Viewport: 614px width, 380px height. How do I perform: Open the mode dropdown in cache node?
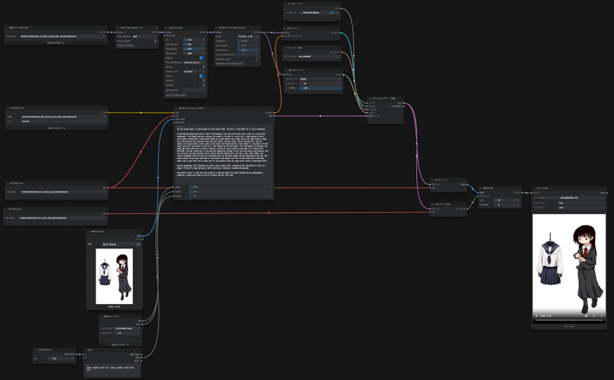[248, 36]
